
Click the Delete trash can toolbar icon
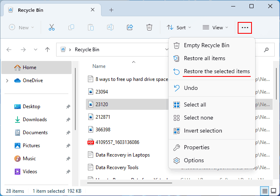(149, 28)
